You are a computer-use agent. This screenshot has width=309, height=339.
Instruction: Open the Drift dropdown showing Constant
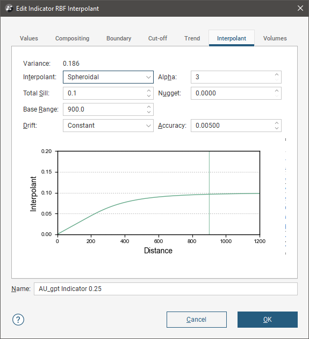coord(108,126)
